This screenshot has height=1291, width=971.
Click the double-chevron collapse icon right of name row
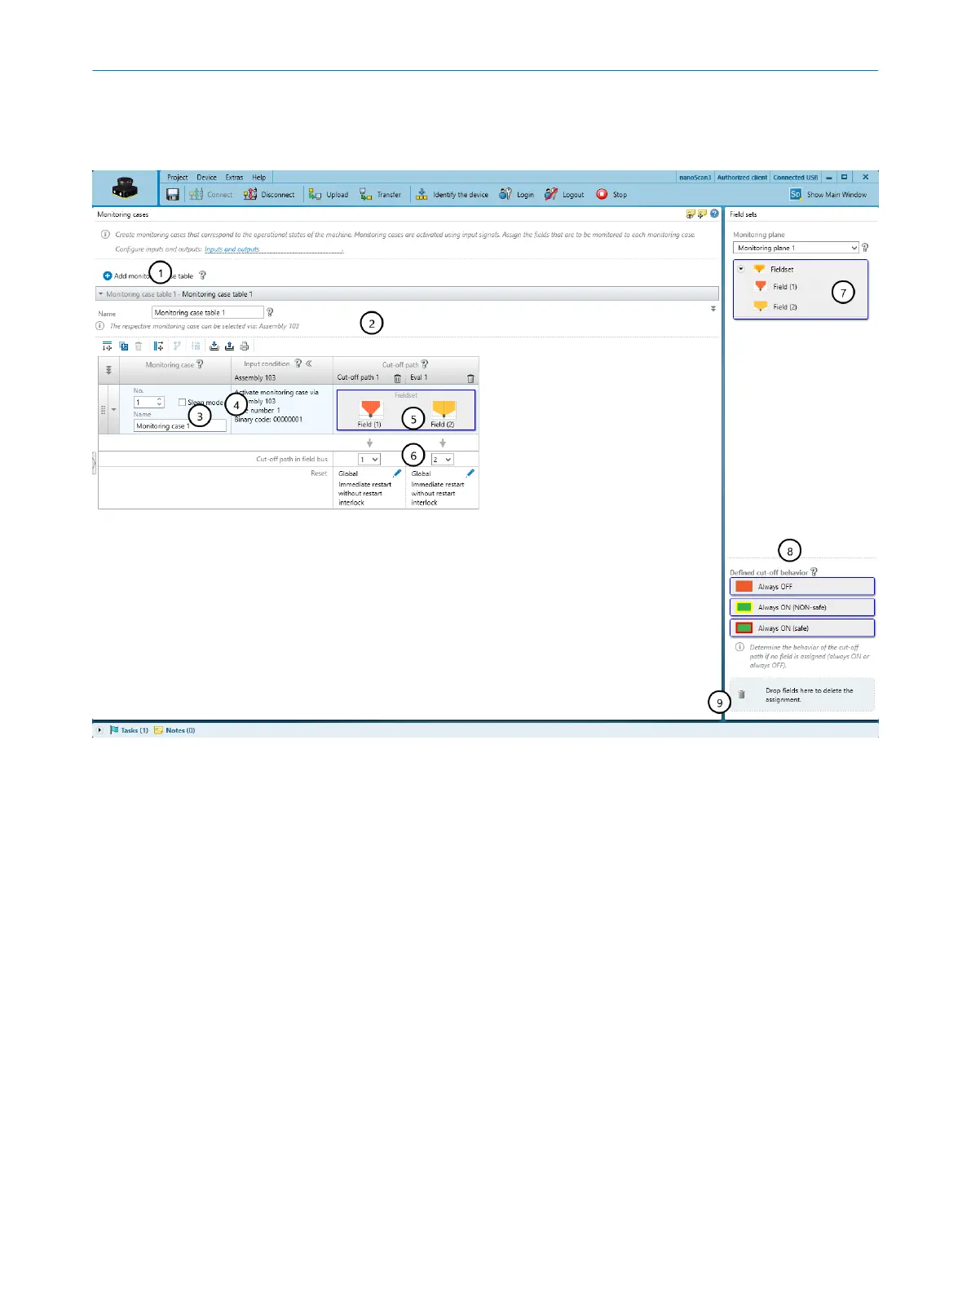pyautogui.click(x=713, y=309)
